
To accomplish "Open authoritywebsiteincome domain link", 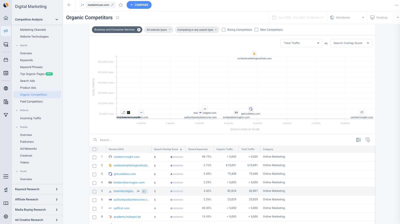I will coord(131,200).
